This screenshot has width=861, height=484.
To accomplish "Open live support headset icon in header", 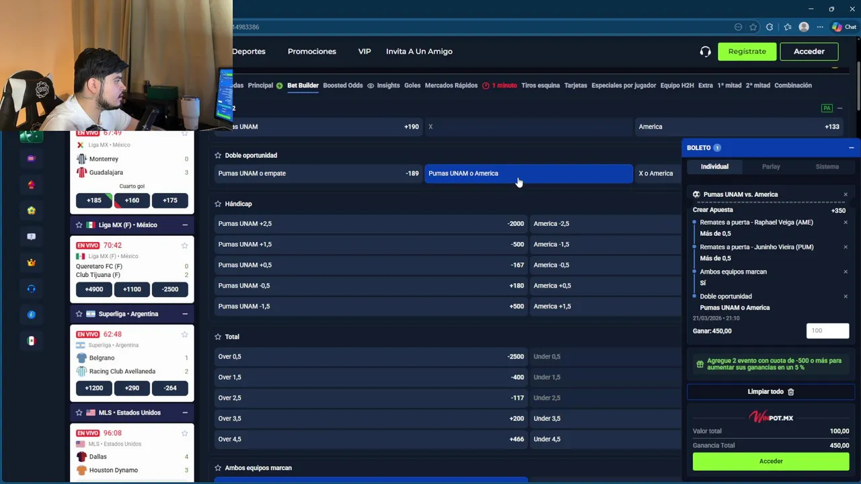I will pyautogui.click(x=705, y=52).
